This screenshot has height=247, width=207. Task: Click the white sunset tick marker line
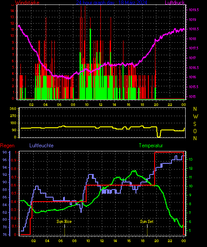point(147,227)
